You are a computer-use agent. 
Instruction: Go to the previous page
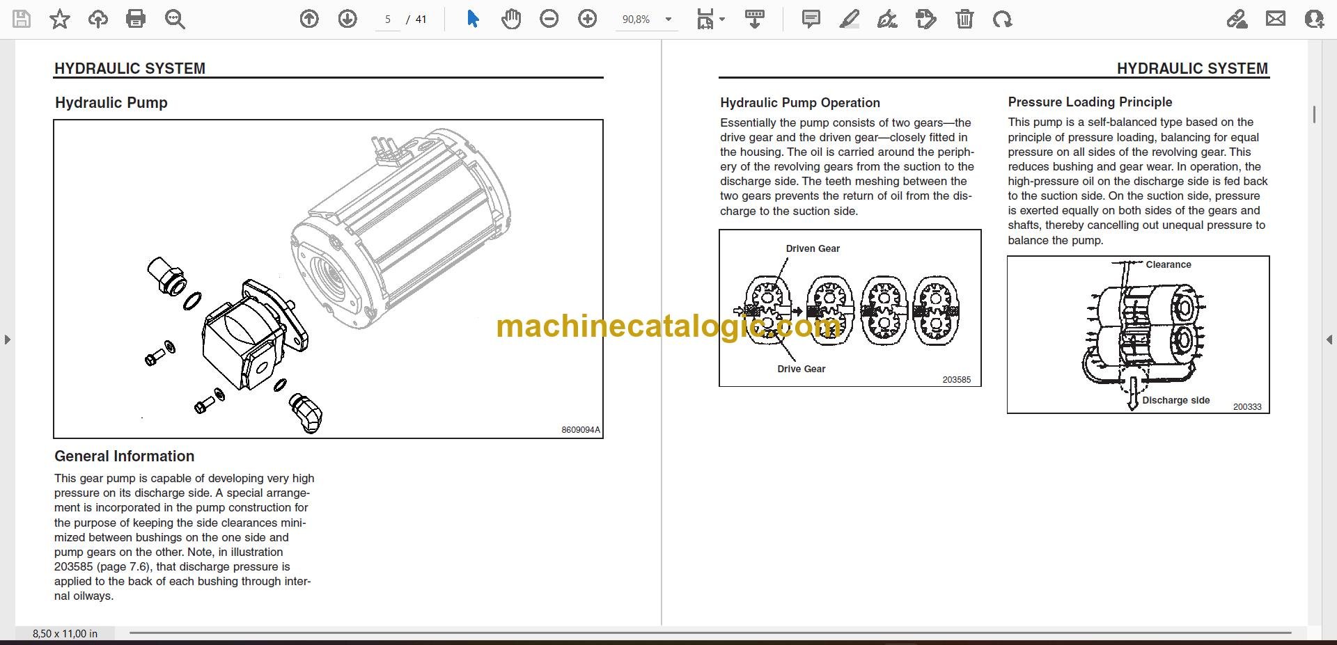pyautogui.click(x=309, y=19)
